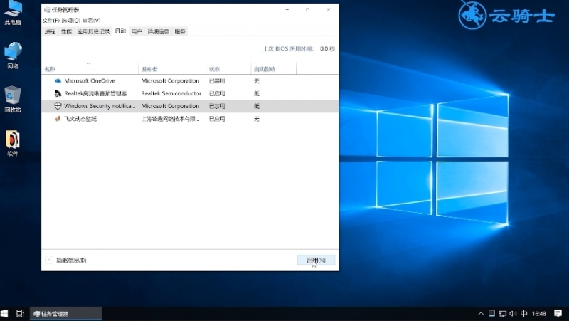Click the tray icon left of network
The height and width of the screenshot is (321, 569).
pyautogui.click(x=491, y=313)
